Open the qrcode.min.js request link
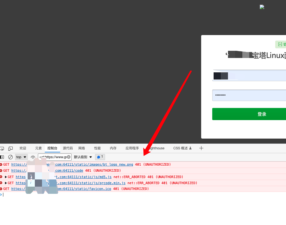Viewport: 286px width, 225px height. click(x=70, y=183)
